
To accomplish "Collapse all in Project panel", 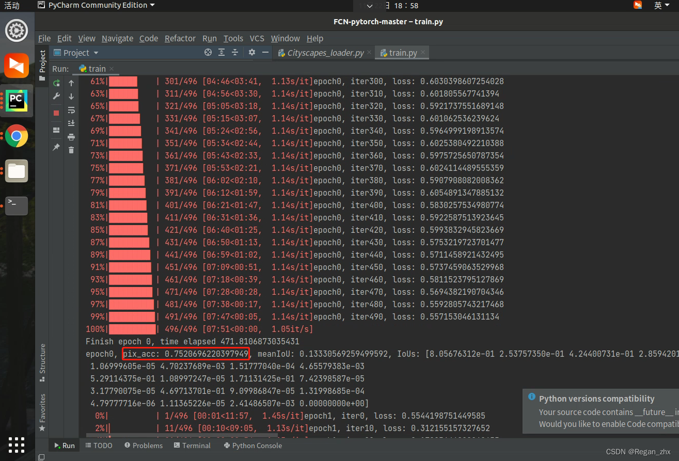I will tap(235, 53).
